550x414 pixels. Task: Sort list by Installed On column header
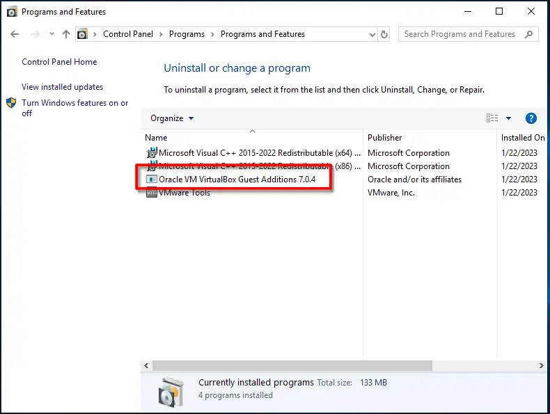(x=523, y=138)
